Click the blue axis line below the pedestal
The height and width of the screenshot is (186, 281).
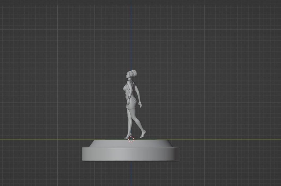point(131,175)
